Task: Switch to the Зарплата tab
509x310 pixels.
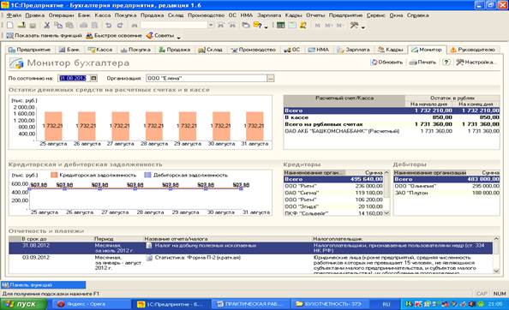Action: tap(353, 50)
